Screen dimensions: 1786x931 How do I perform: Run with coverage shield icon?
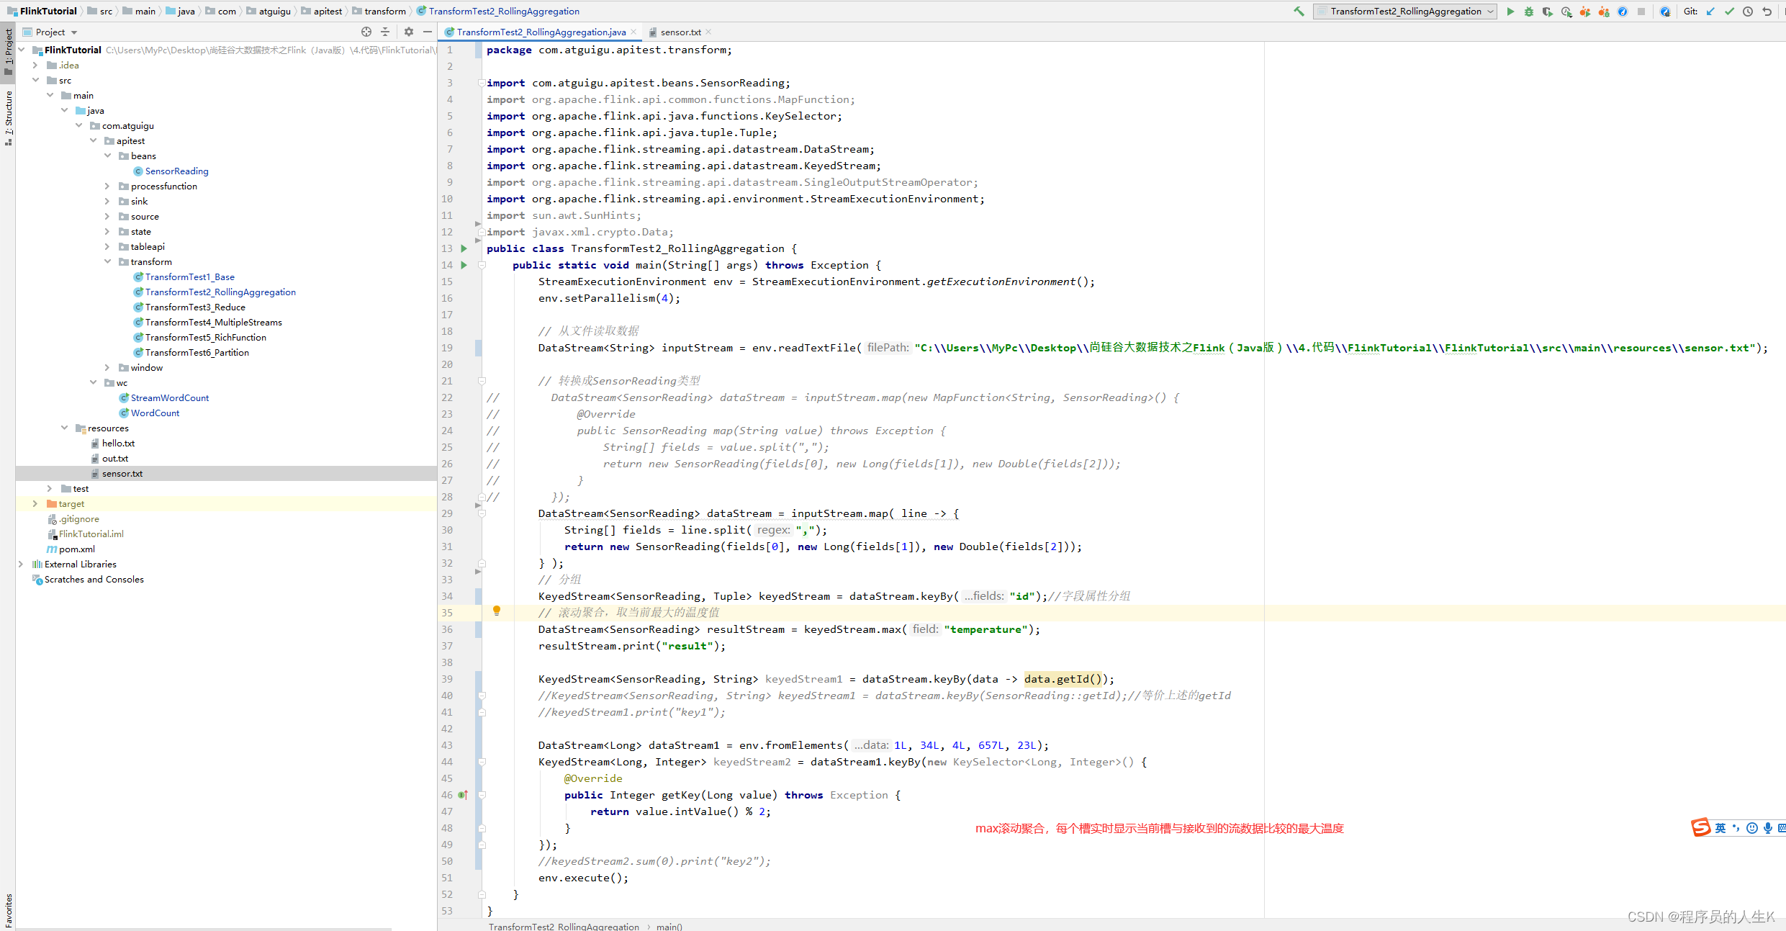pyautogui.click(x=1548, y=12)
